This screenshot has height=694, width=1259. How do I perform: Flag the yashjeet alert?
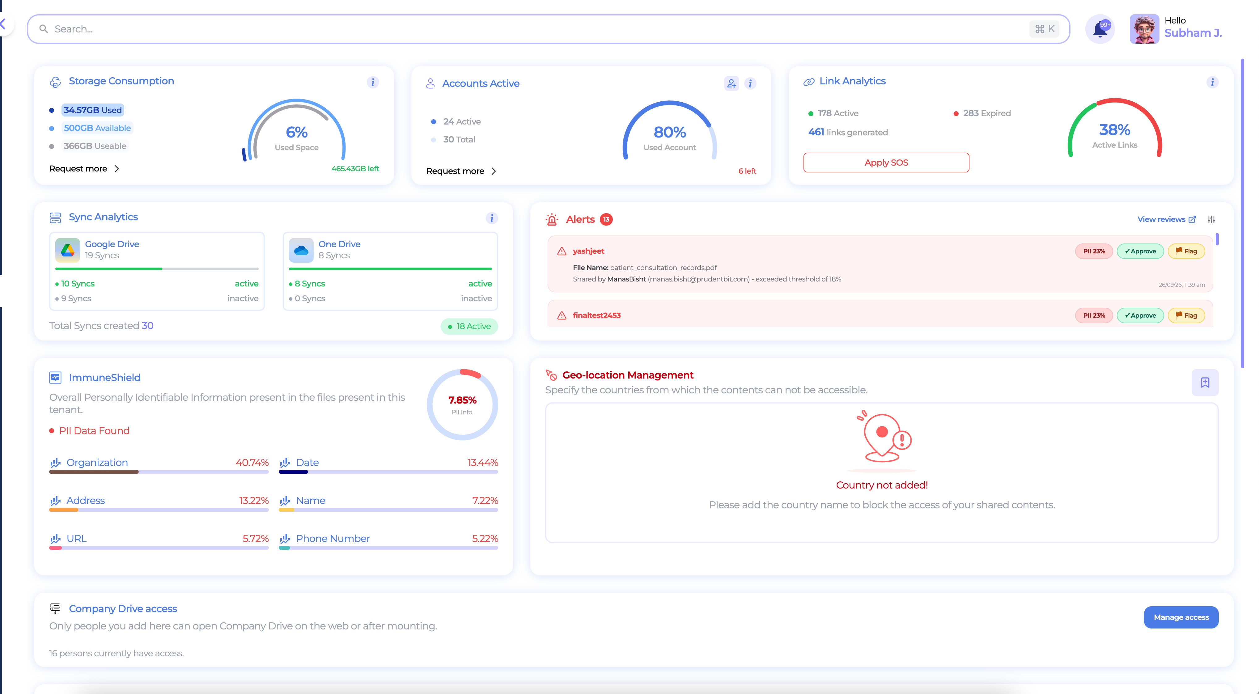click(1186, 251)
